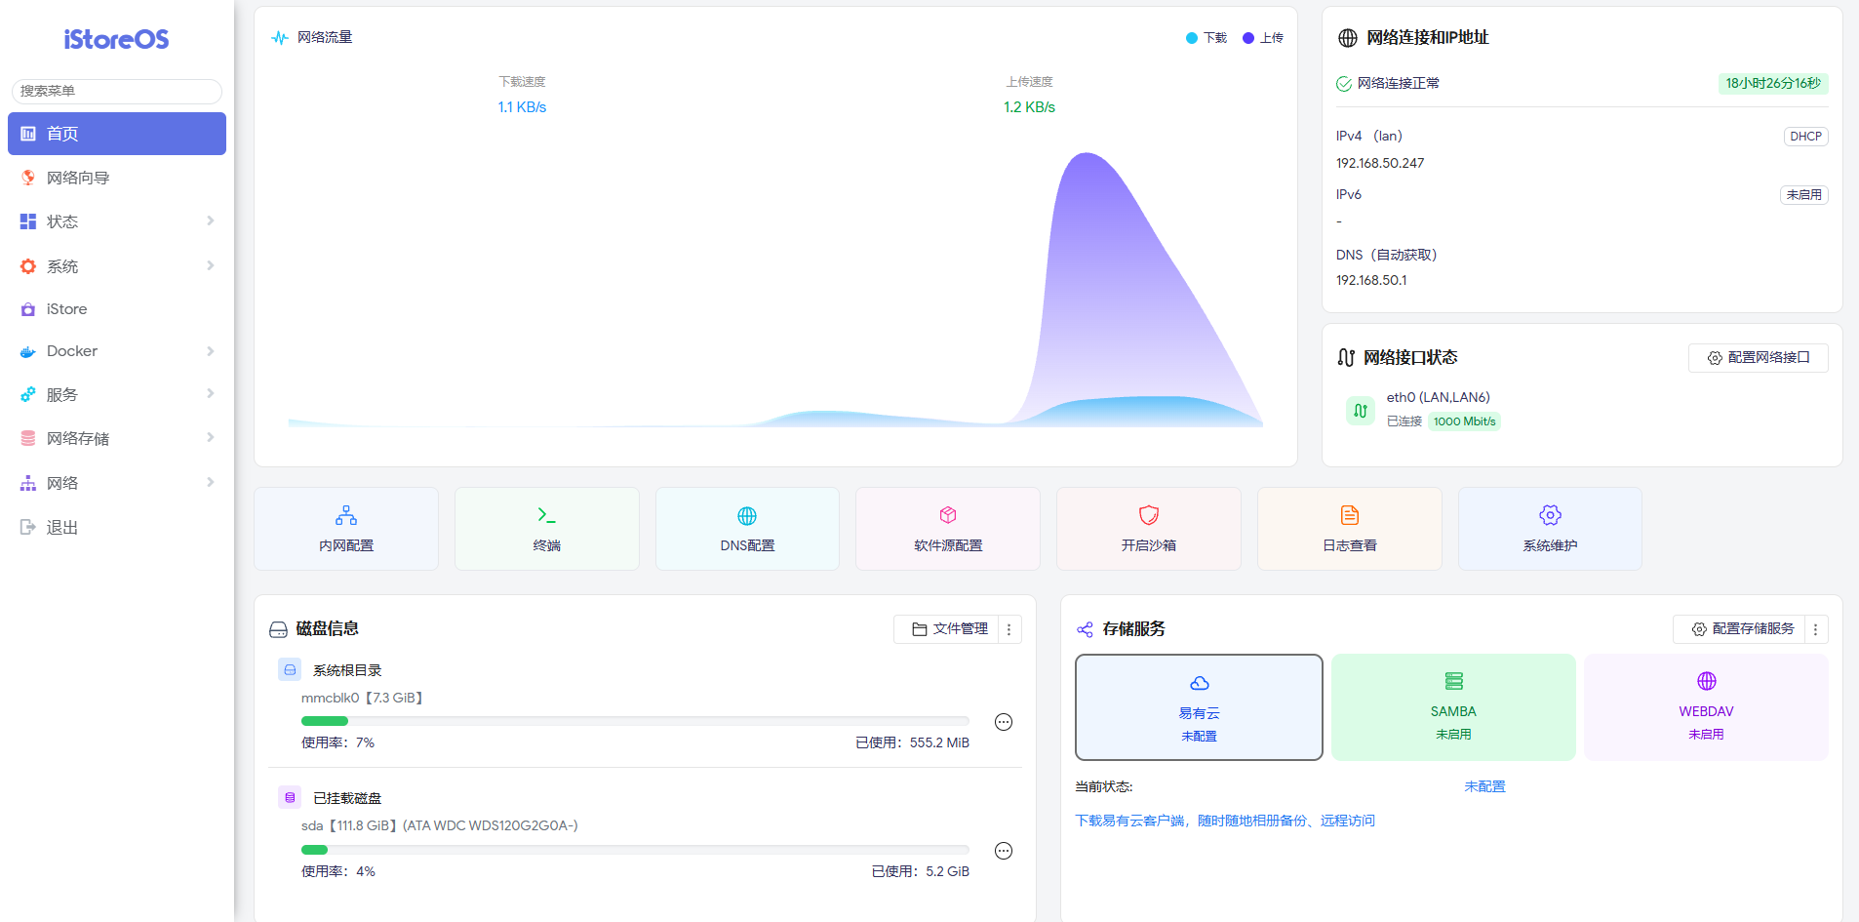Expand the Docker sidebar submenu

pyautogui.click(x=117, y=351)
